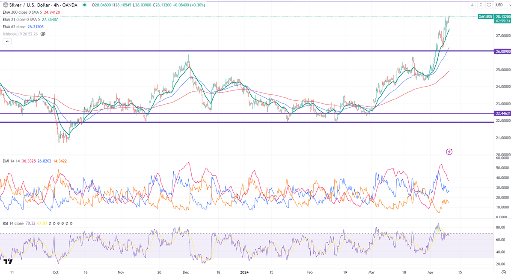Viewport: 511px width, 274px height.
Task: Click the purple 26.08900 price line label
Action: [502, 51]
